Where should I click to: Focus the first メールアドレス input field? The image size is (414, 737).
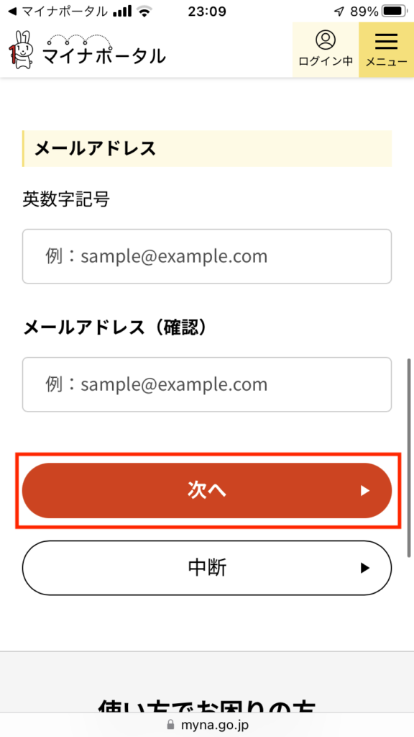[207, 256]
